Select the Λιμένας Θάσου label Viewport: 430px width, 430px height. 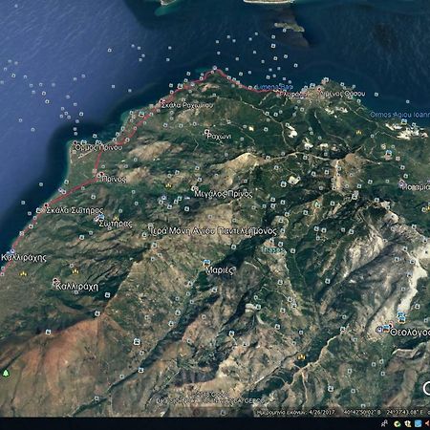pyautogui.click(x=343, y=94)
